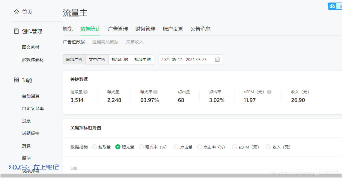Screen dimensions: 342x178
Task: Open 多媒体素材 in the sidebar
Action: (x=33, y=60)
